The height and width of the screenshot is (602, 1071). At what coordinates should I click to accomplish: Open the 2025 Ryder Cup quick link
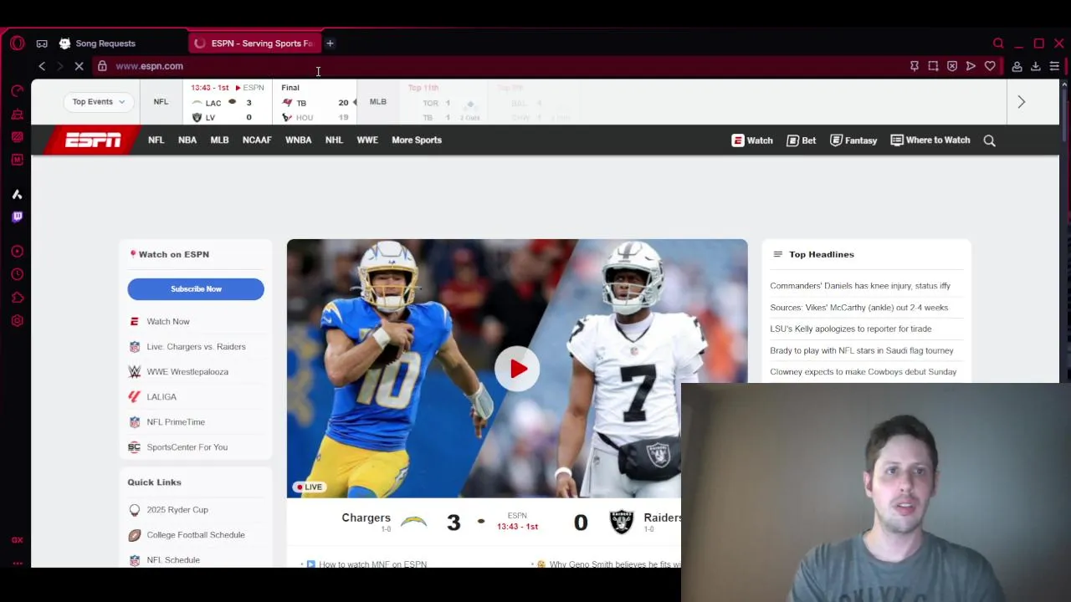pos(177,509)
